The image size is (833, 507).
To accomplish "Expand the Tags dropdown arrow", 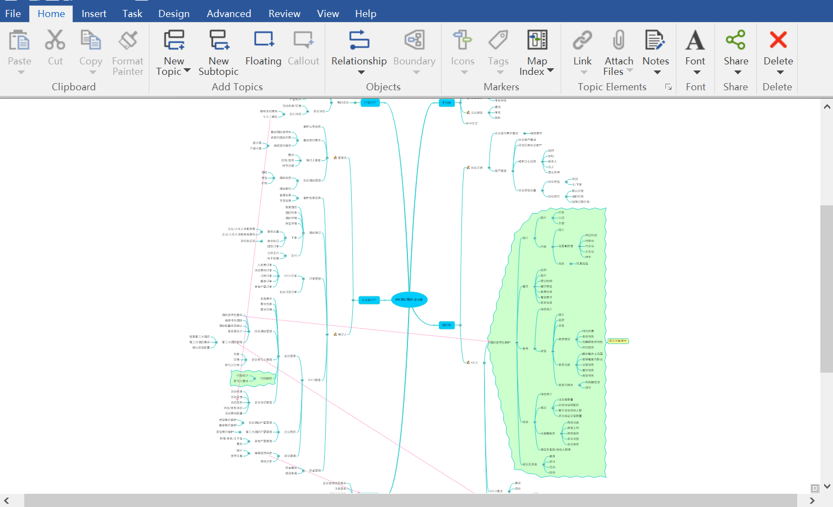I will (x=500, y=72).
